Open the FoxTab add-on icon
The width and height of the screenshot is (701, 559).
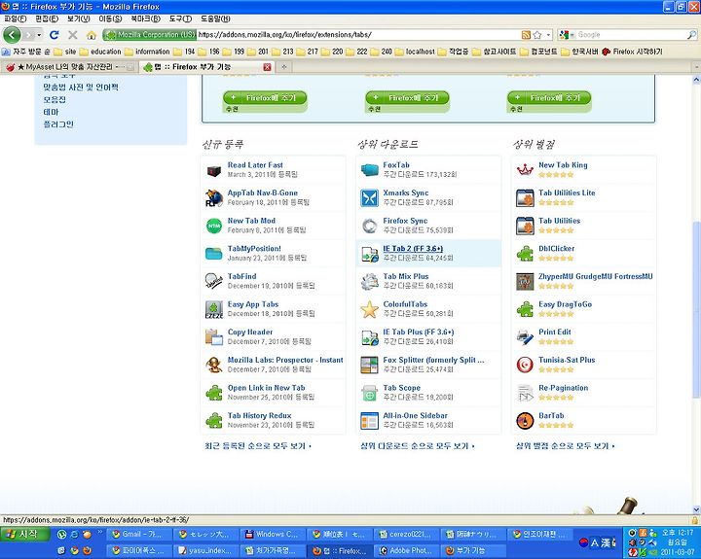[370, 170]
